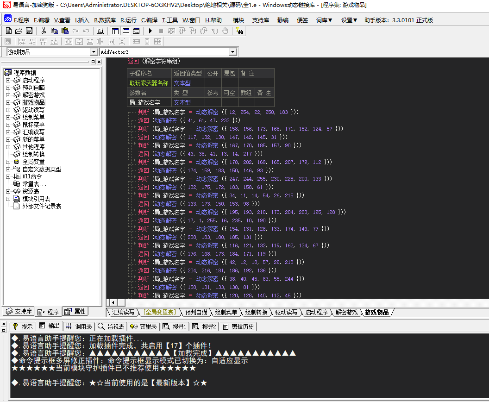Open the 输出 bottom panel tab
The height and width of the screenshot is (402, 489).
tap(50, 326)
